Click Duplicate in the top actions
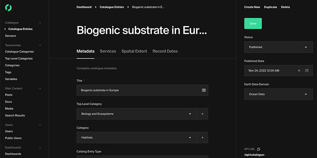317x158 pixels. [x=271, y=7]
